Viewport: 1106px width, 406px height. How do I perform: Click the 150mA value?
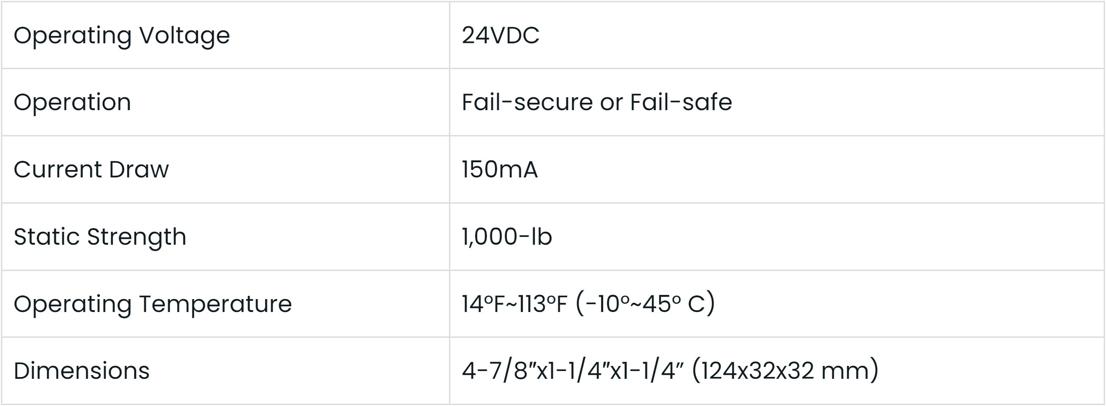point(500,170)
